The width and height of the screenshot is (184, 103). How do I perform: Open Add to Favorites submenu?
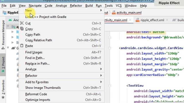point(62,82)
